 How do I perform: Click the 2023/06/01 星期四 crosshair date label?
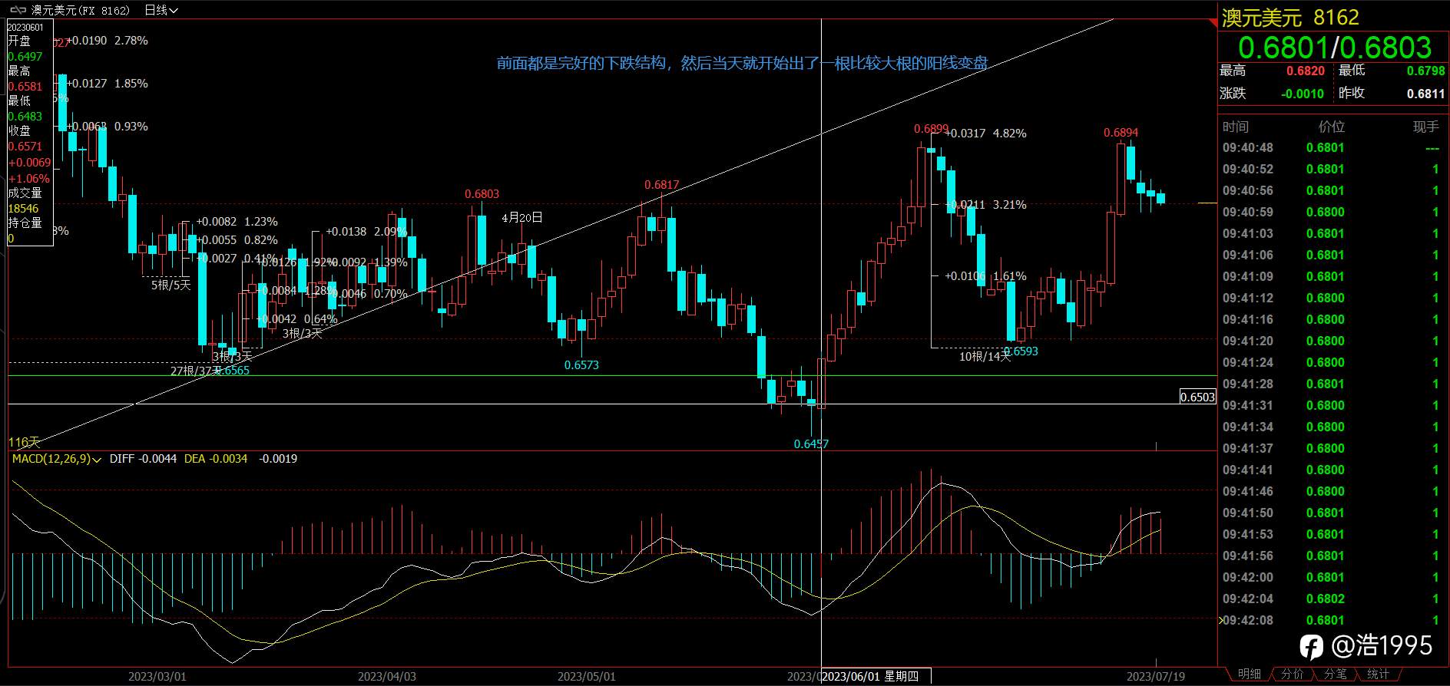point(876,676)
